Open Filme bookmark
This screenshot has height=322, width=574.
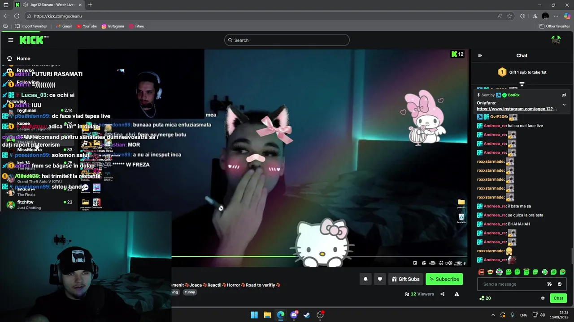tap(136, 26)
